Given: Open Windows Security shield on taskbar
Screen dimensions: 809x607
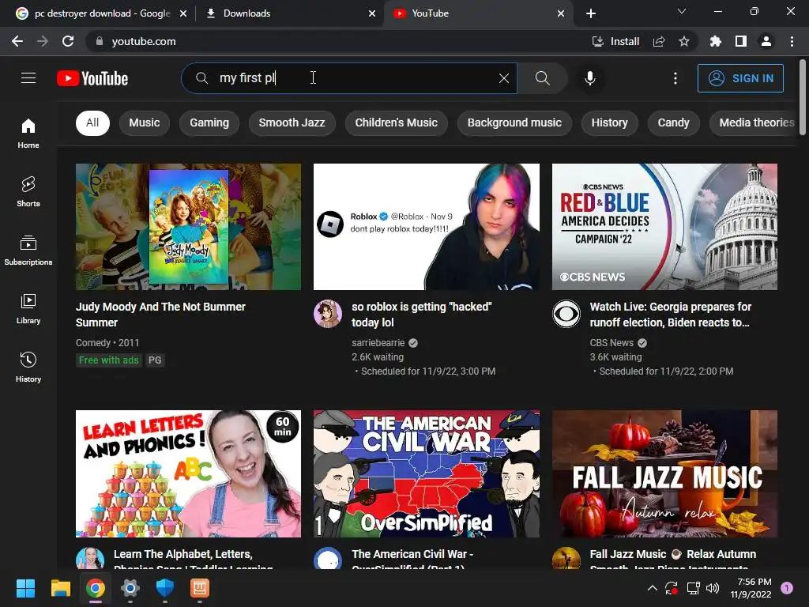Looking at the screenshot, I should click(164, 588).
